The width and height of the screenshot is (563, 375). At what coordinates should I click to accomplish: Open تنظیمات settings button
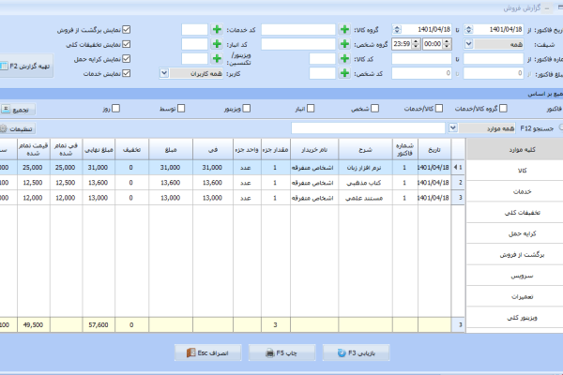(x=18, y=128)
